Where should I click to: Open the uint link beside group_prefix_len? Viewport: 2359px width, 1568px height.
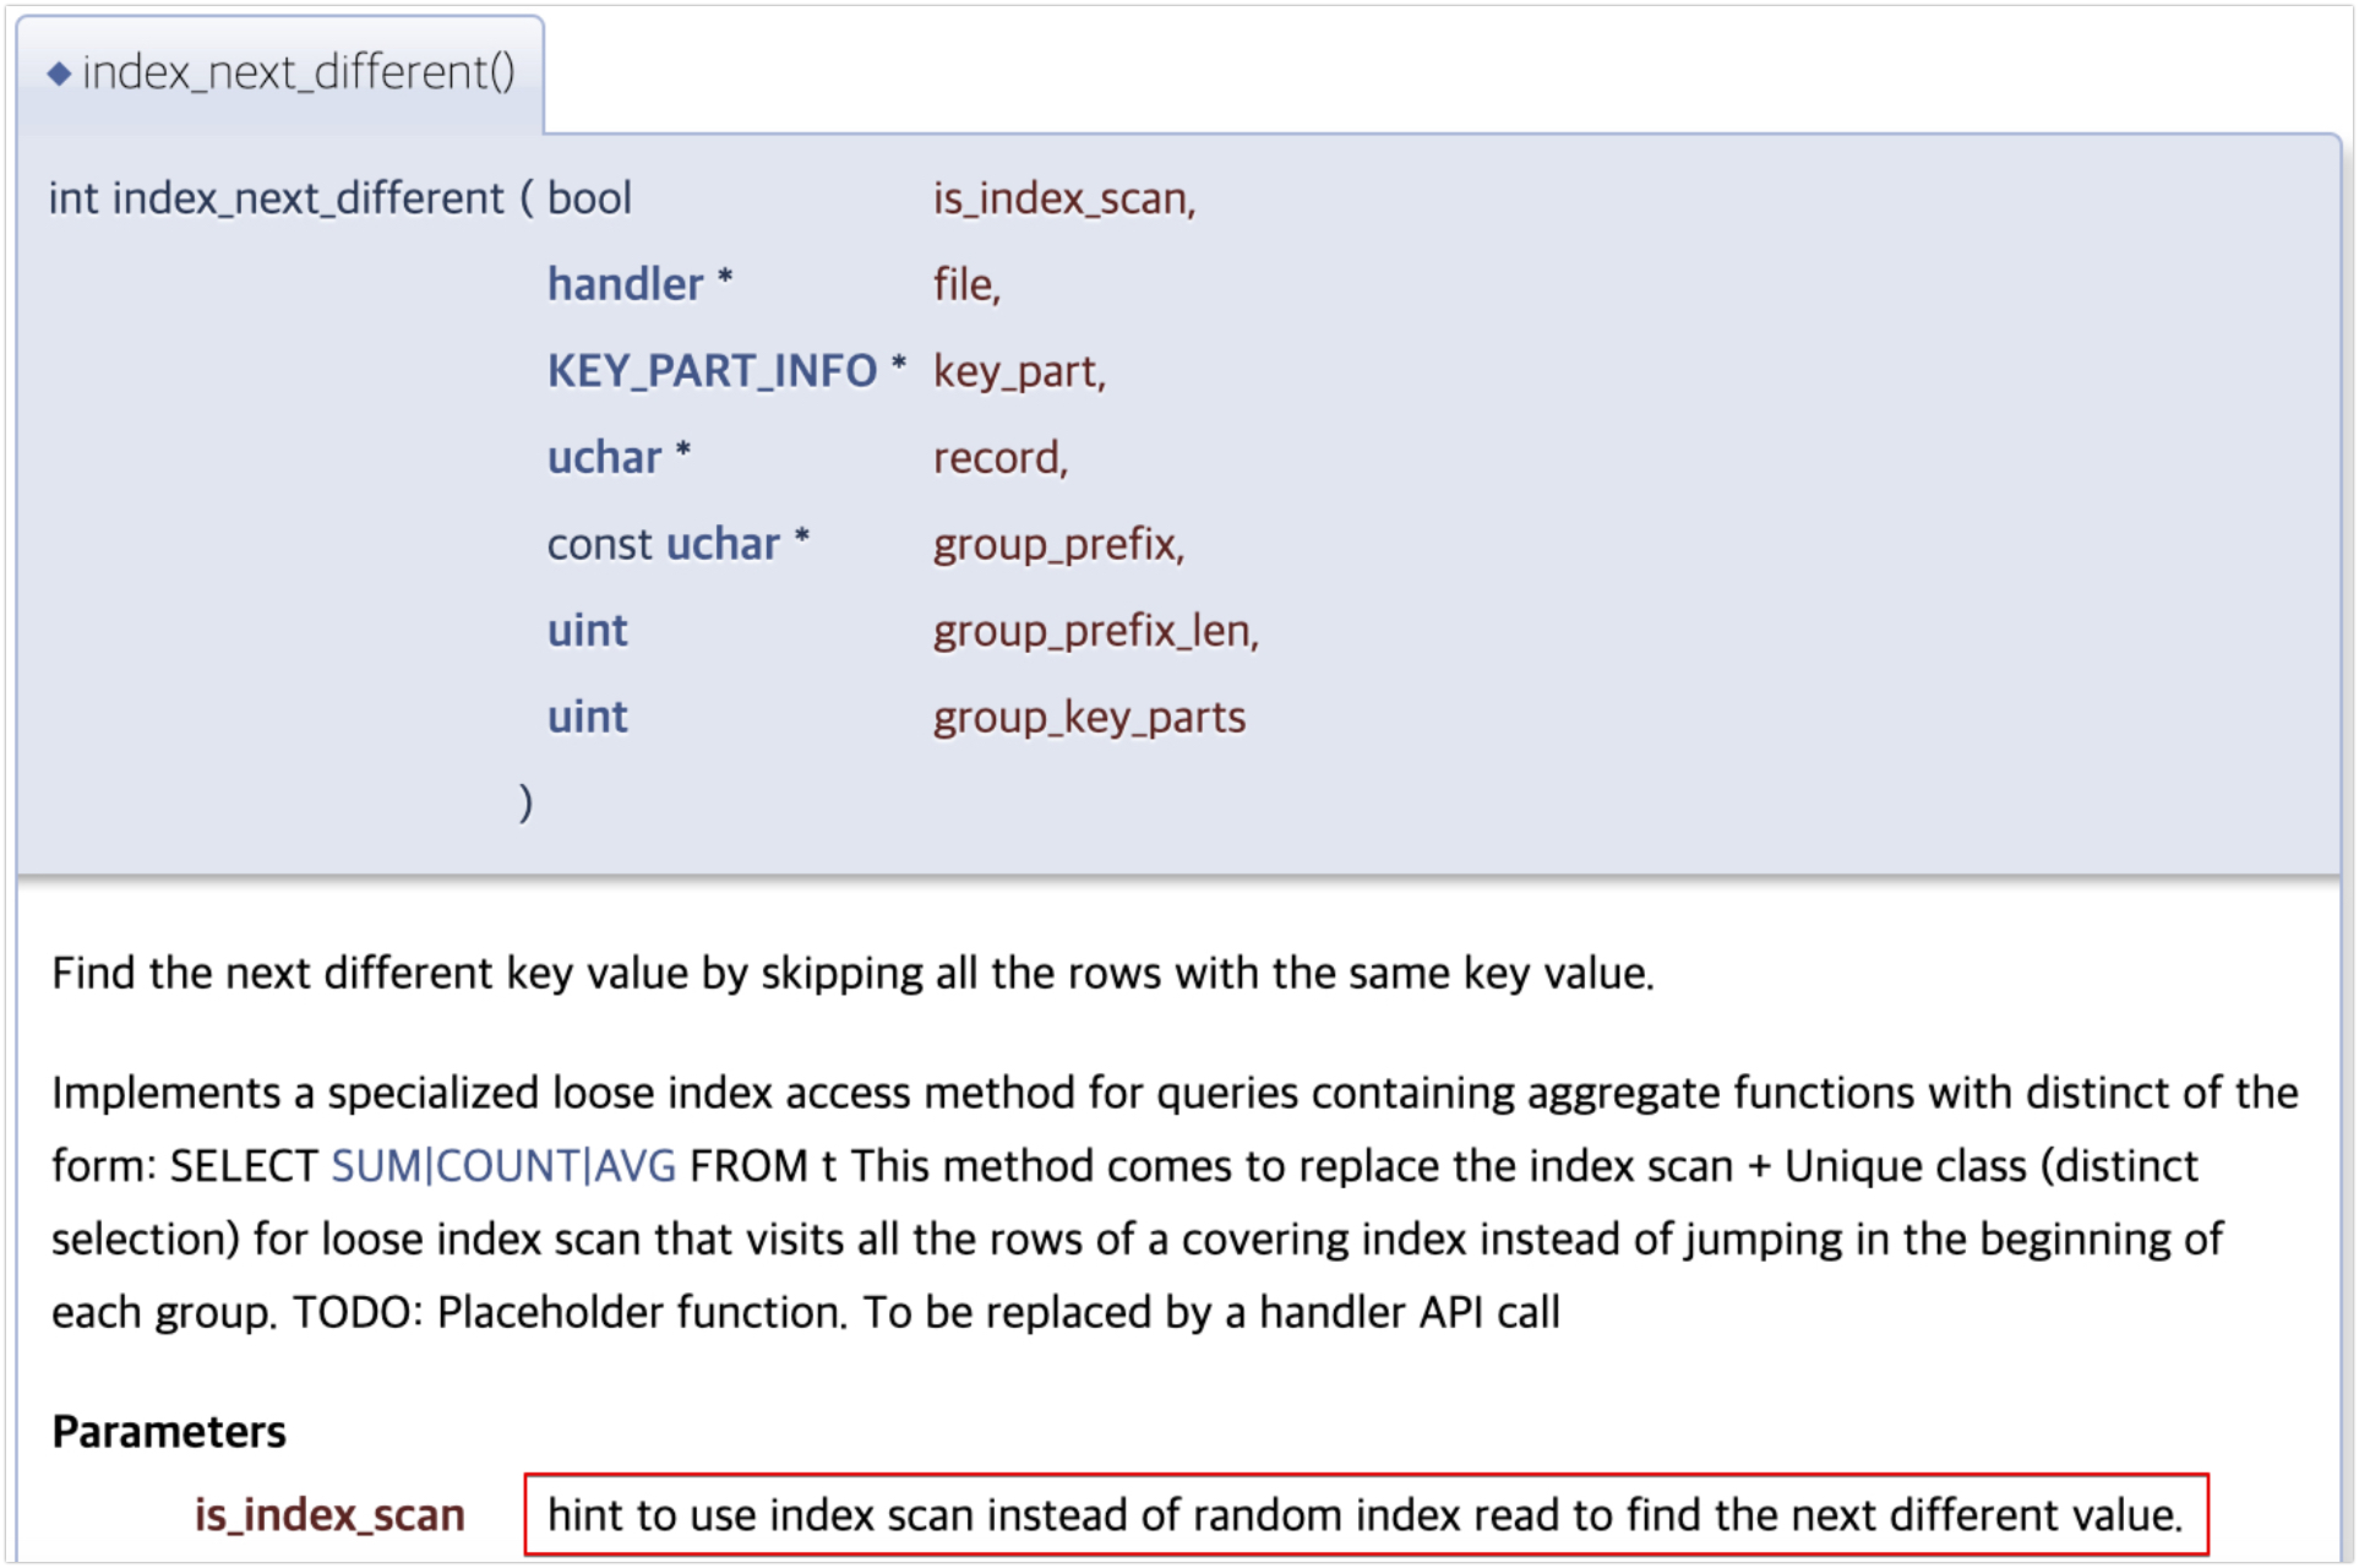pyautogui.click(x=588, y=631)
